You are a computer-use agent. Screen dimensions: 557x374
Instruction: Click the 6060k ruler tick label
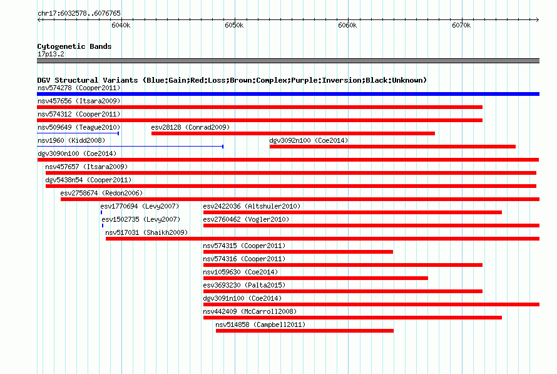tap(348, 25)
